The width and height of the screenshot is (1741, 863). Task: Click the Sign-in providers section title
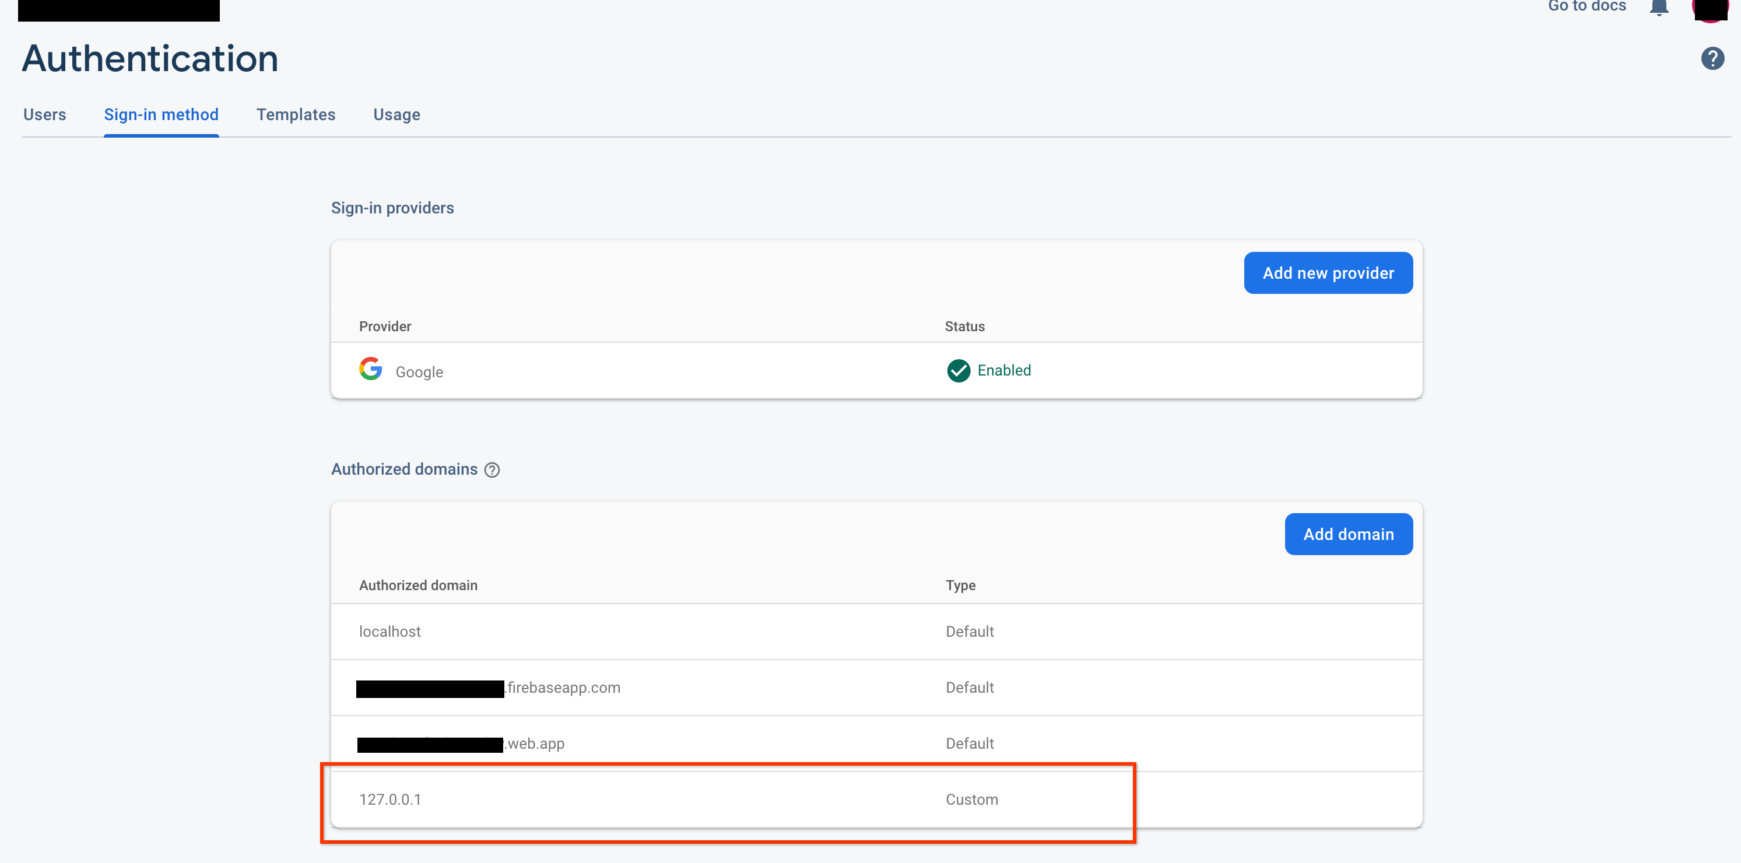[392, 208]
